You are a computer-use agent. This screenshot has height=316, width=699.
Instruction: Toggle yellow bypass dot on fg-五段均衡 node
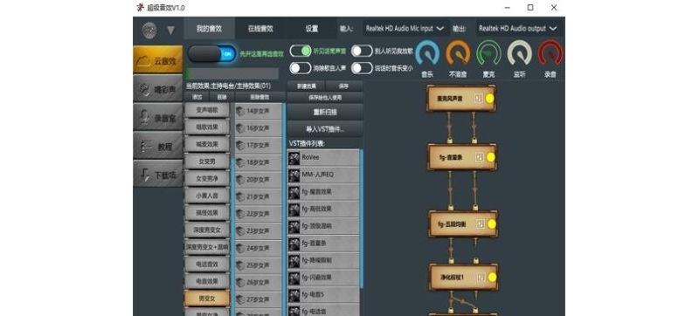tap(492, 223)
